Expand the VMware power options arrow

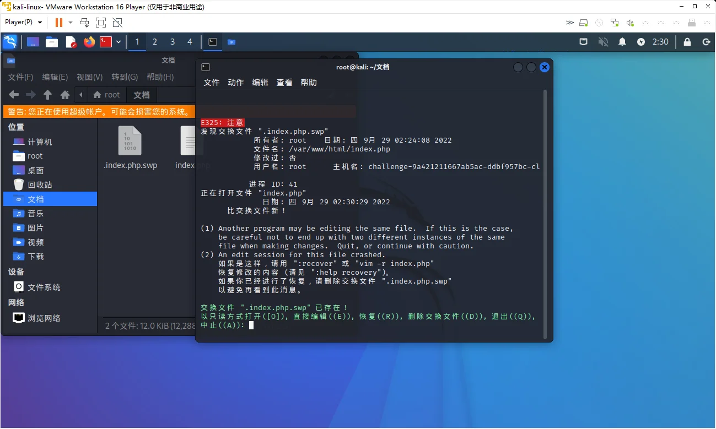tap(71, 23)
